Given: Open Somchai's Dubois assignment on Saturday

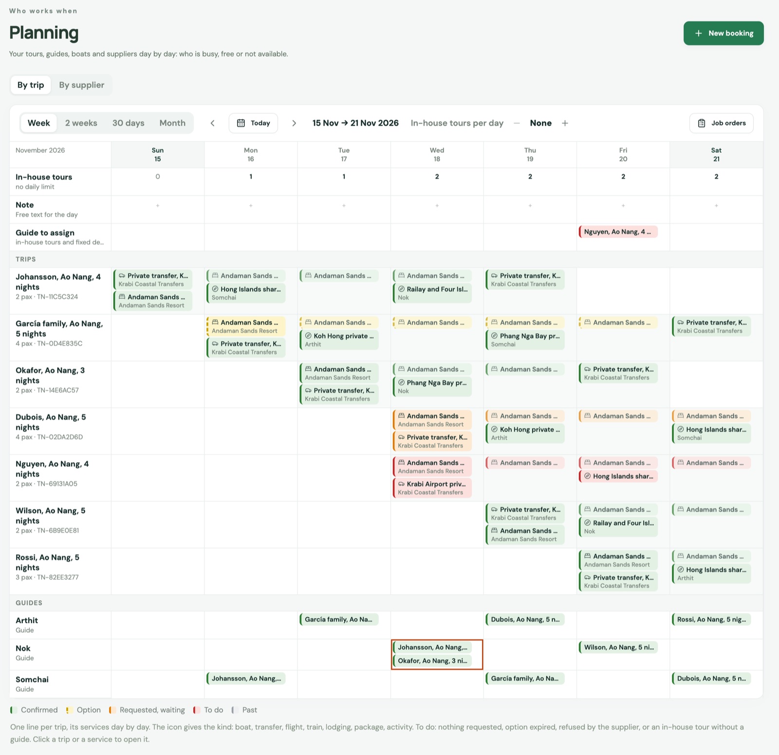Looking at the screenshot, I should click(711, 679).
